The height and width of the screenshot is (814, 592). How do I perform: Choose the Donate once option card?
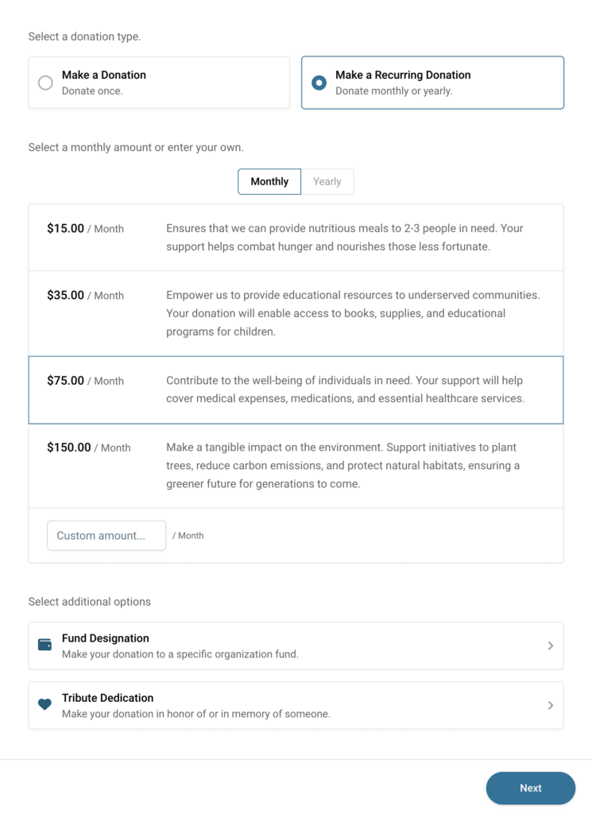click(x=159, y=82)
